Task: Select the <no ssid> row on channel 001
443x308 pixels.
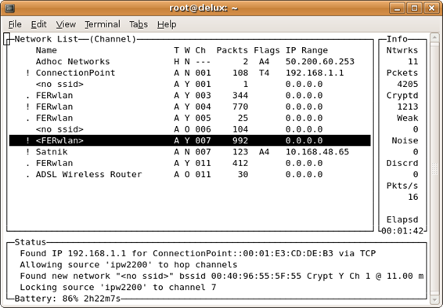Action: pyautogui.click(x=190, y=85)
